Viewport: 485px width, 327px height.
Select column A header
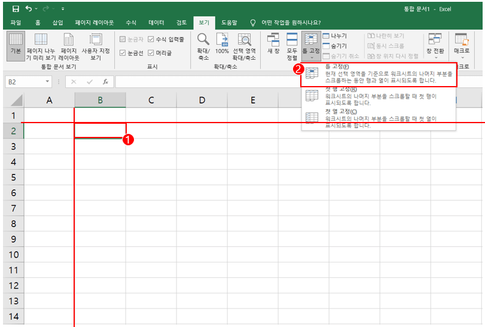[49, 100]
